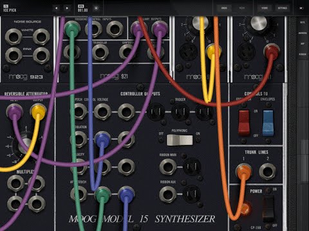This screenshot has width=309, height=231.
Task: Tap the TRIANGULAR waveform output jack
Action: click(x=100, y=52)
